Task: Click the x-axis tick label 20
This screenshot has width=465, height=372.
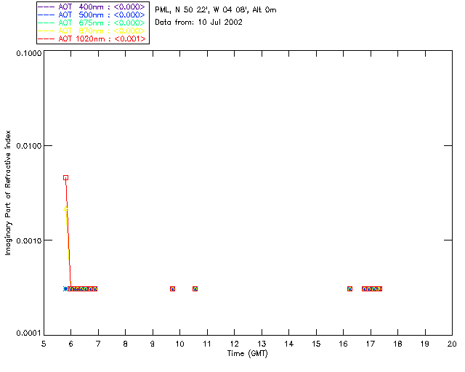Action: [452, 344]
